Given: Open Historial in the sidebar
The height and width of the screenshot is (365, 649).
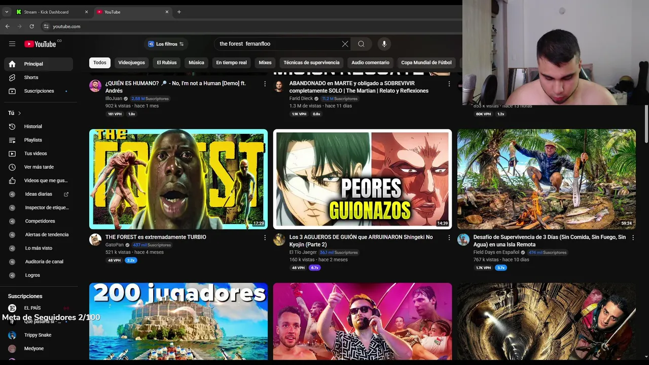Looking at the screenshot, I should tap(39, 126).
